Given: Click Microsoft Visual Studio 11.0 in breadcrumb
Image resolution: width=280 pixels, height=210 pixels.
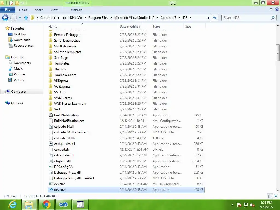Looking at the screenshot, I should (134, 18).
